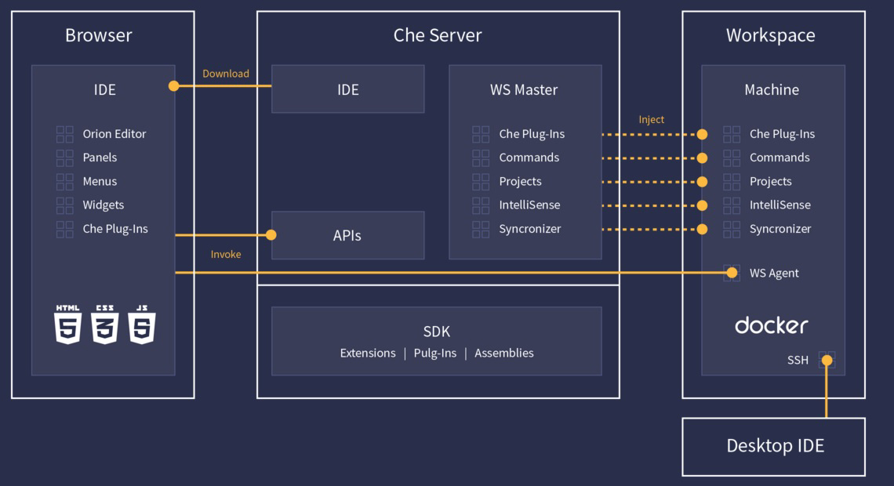Image resolution: width=894 pixels, height=486 pixels.
Task: Click the WS Agent node icon
Action: pyautogui.click(x=732, y=273)
